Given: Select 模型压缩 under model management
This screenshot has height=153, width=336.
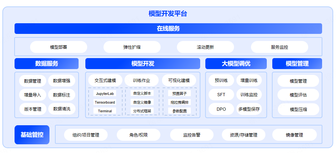Looking at the screenshot, I should coord(298,109).
